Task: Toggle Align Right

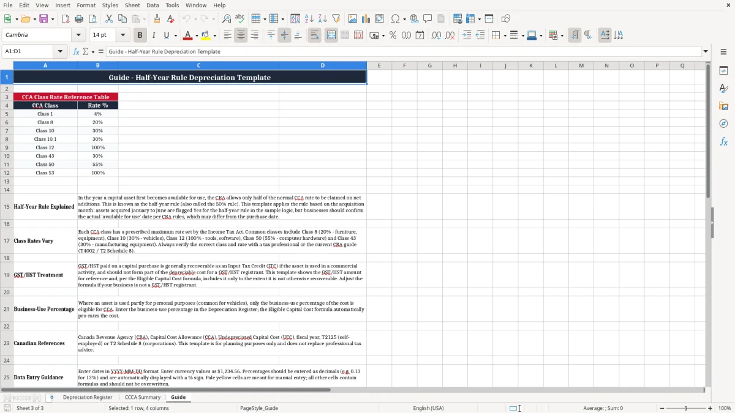Action: point(254,35)
